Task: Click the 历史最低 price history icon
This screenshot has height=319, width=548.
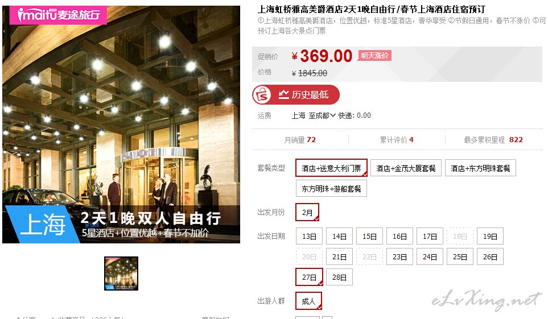Action: (283, 94)
